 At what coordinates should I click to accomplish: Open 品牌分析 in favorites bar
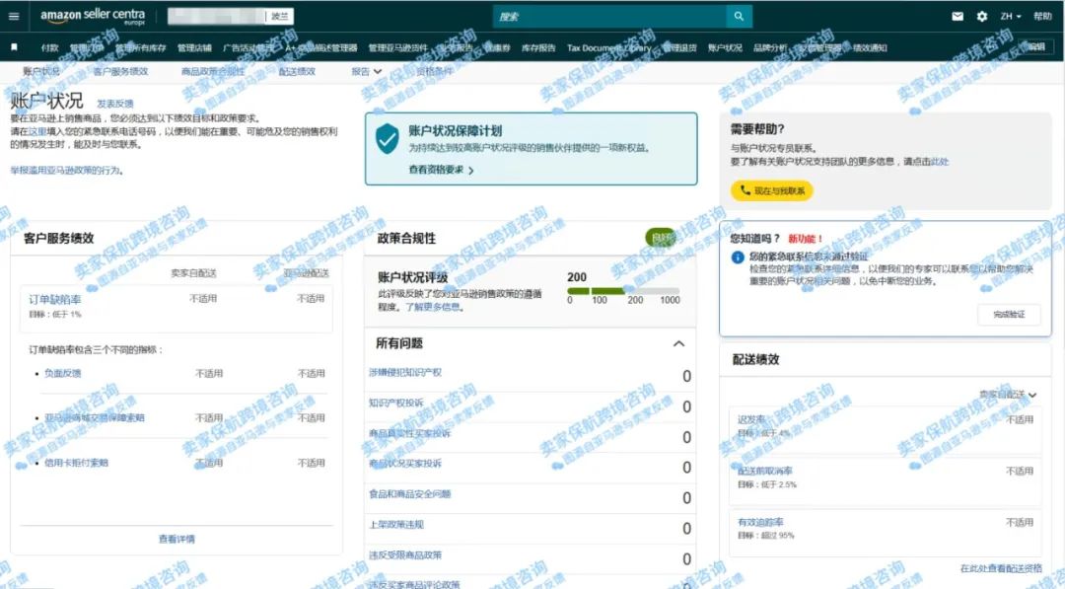(769, 47)
